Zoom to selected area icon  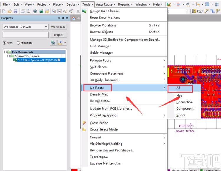(x=60, y=11)
